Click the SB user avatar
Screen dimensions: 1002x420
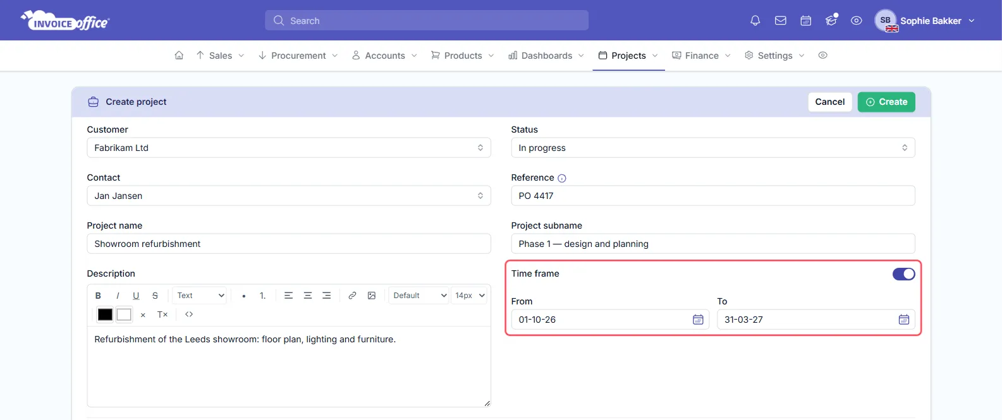pos(886,20)
